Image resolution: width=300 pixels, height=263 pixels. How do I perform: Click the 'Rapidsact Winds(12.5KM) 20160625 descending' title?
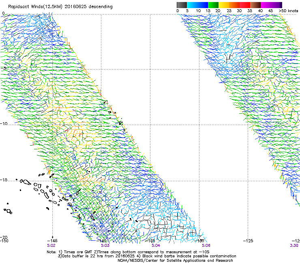tap(60, 7)
